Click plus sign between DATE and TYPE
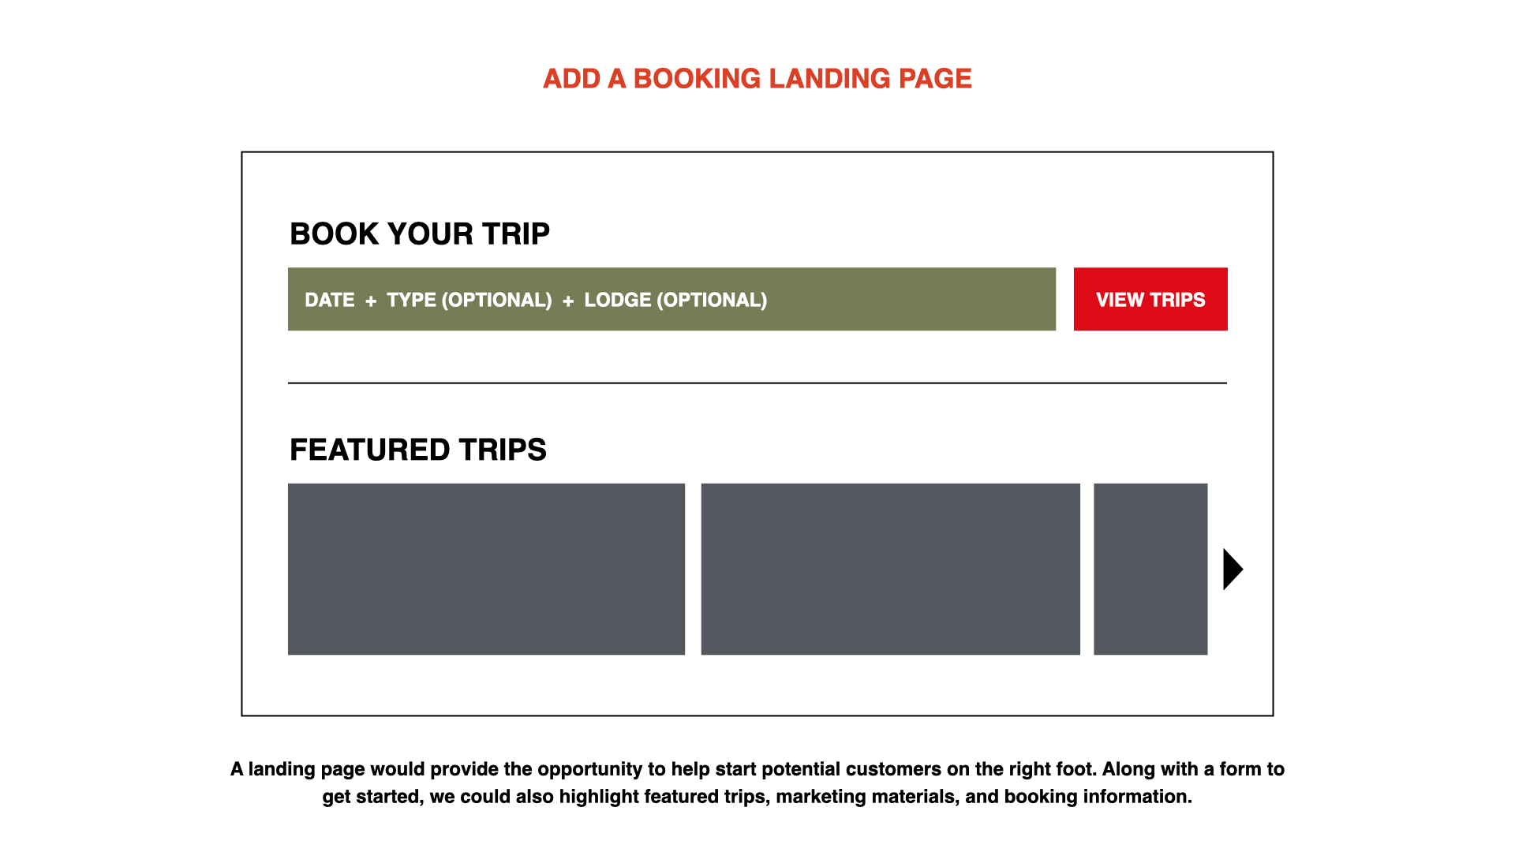Screen dimensions: 1515x852 pos(371,301)
